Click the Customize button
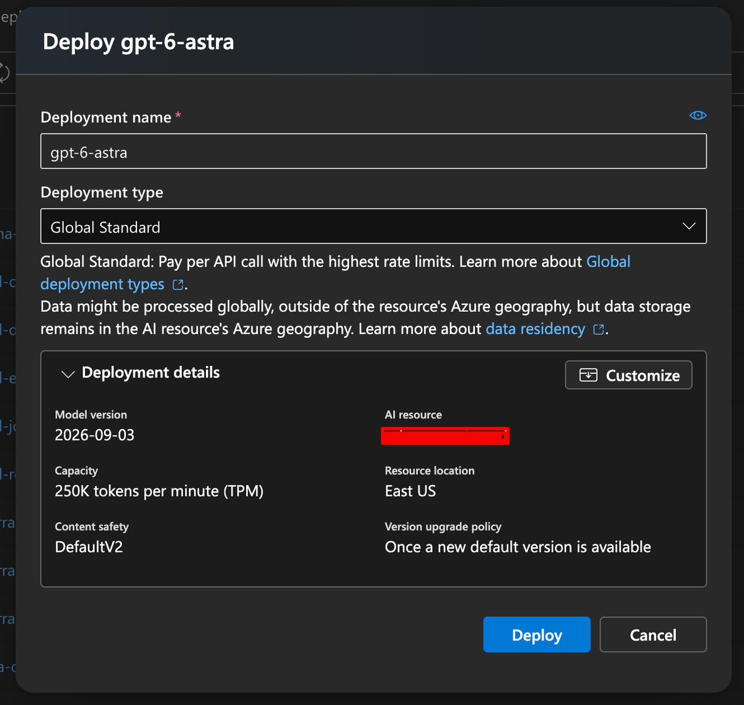 click(x=629, y=375)
